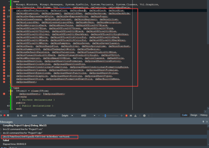This screenshot has width=209, height=148.
Task: Click the hints info icon
Action: pyautogui.click(x=144, y=116)
